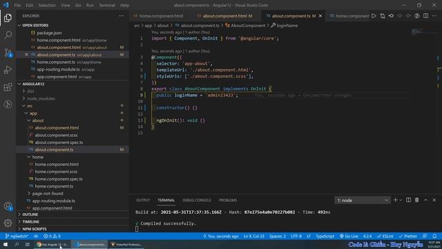Click the ngSwitch branch indicator in status bar
Image resolution: width=442 pixels, height=249 pixels.
coord(17,237)
